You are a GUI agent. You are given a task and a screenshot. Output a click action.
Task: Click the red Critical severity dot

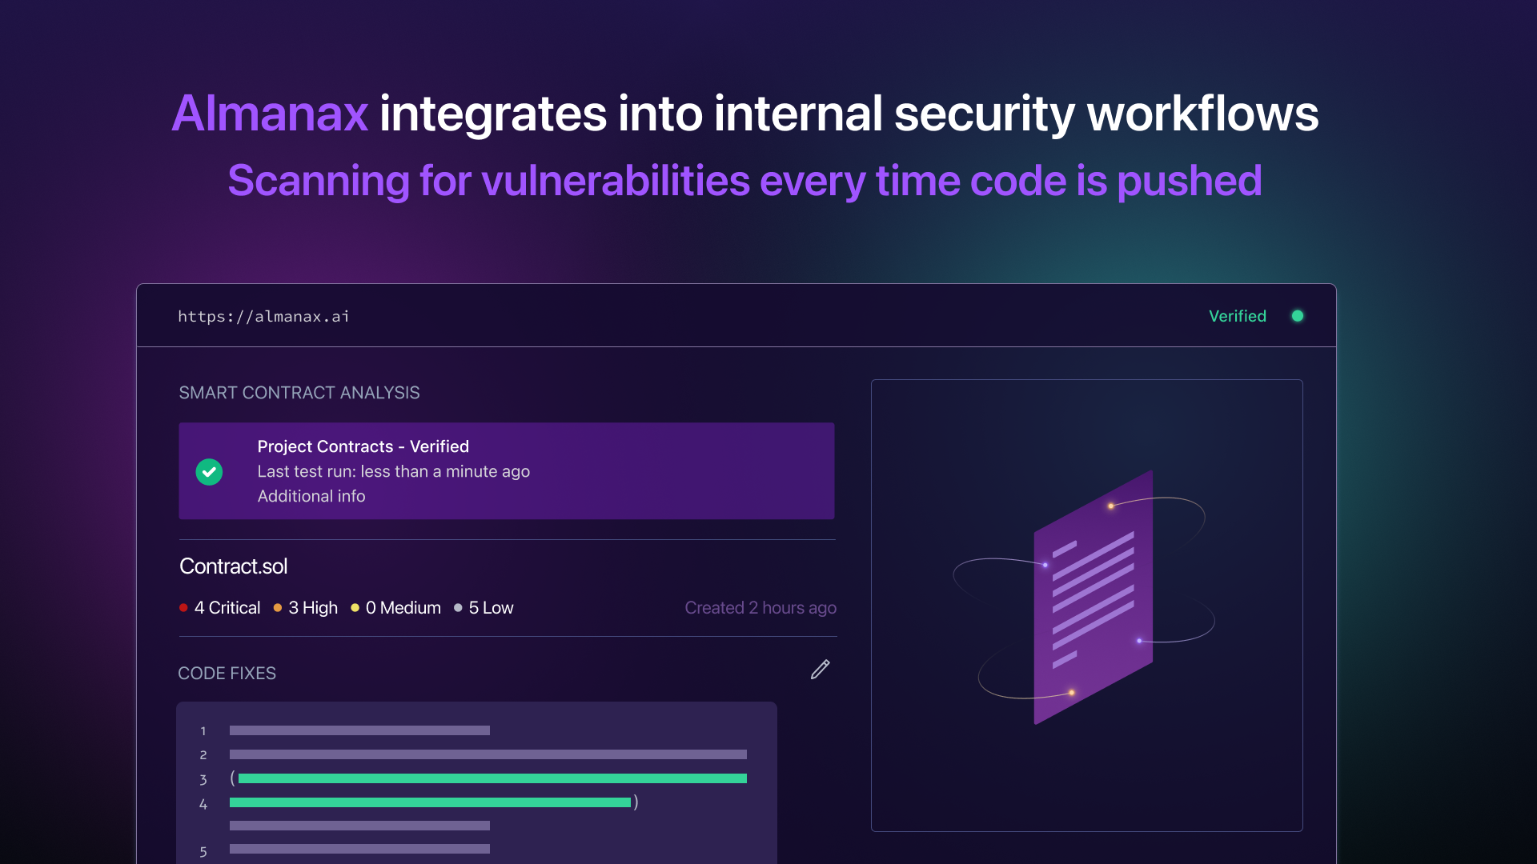tap(183, 607)
